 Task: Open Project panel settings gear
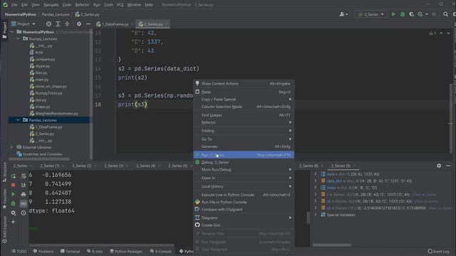pos(79,23)
